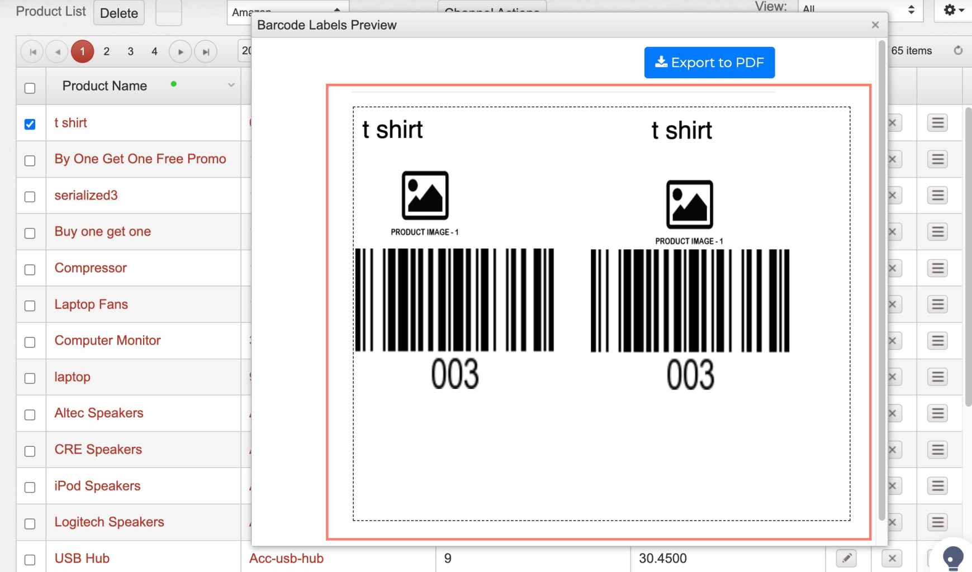Check the Compressor row checkbox
This screenshot has width=972, height=572.
(30, 269)
